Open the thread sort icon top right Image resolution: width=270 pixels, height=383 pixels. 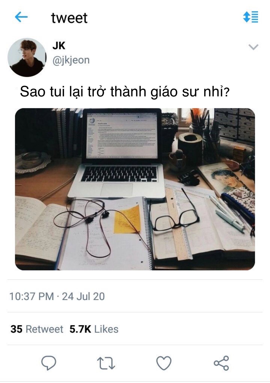point(250,17)
